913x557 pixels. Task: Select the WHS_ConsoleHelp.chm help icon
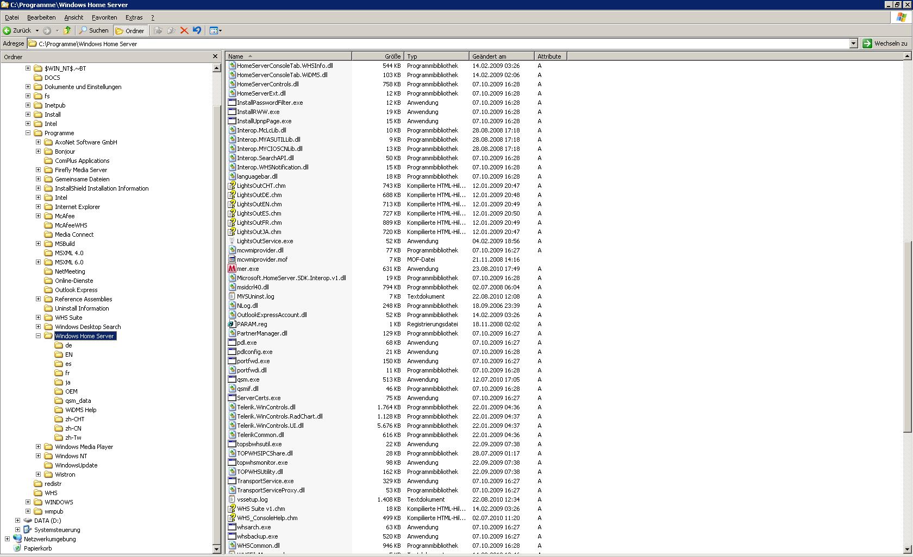pyautogui.click(x=232, y=518)
